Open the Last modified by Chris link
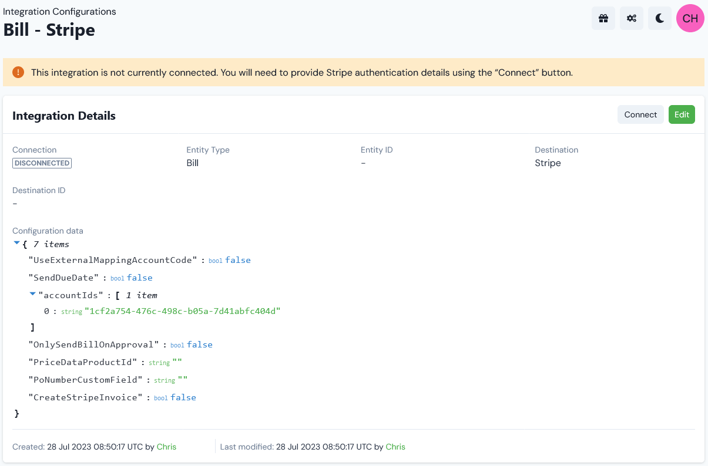The height and width of the screenshot is (466, 708). [x=395, y=447]
